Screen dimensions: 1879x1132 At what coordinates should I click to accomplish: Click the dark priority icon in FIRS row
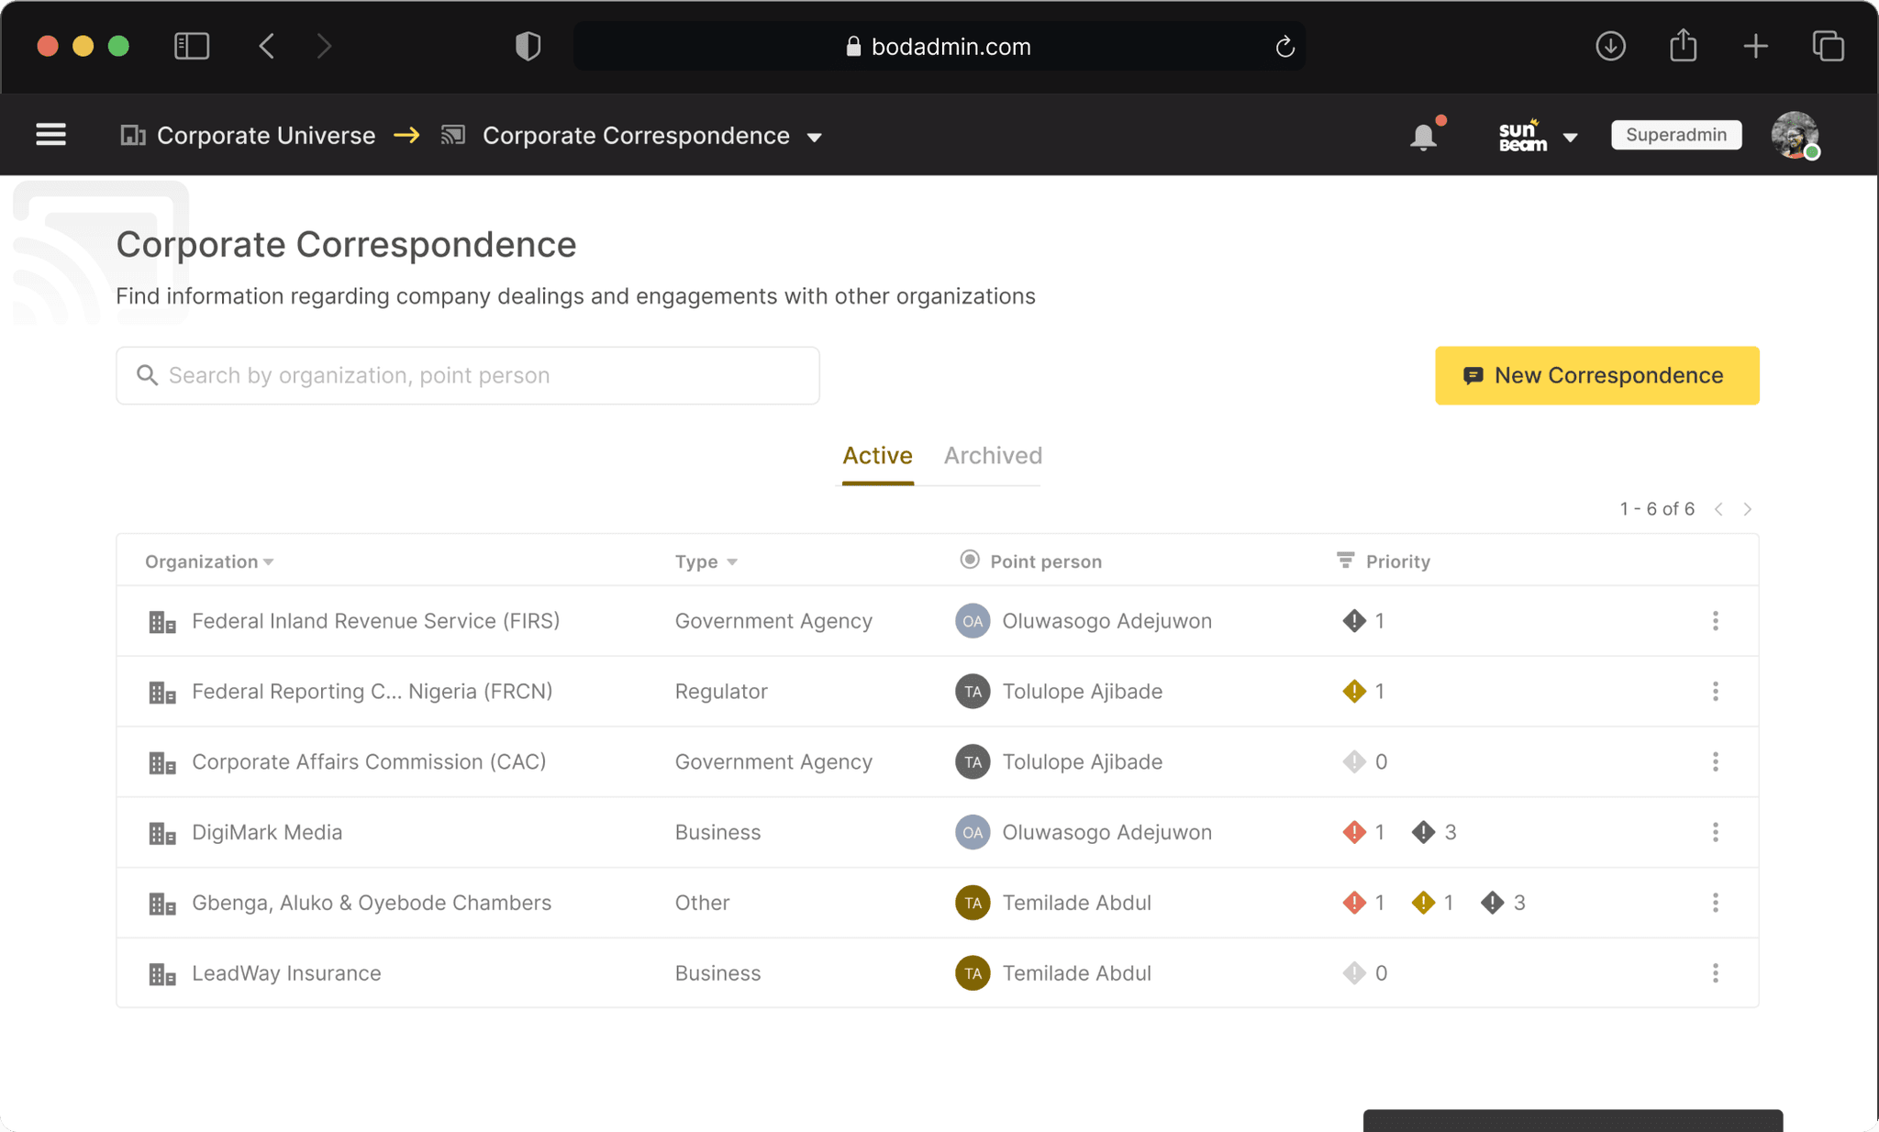pyautogui.click(x=1353, y=621)
